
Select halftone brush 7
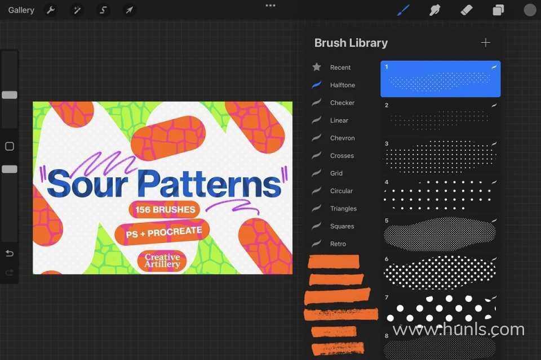(440, 309)
